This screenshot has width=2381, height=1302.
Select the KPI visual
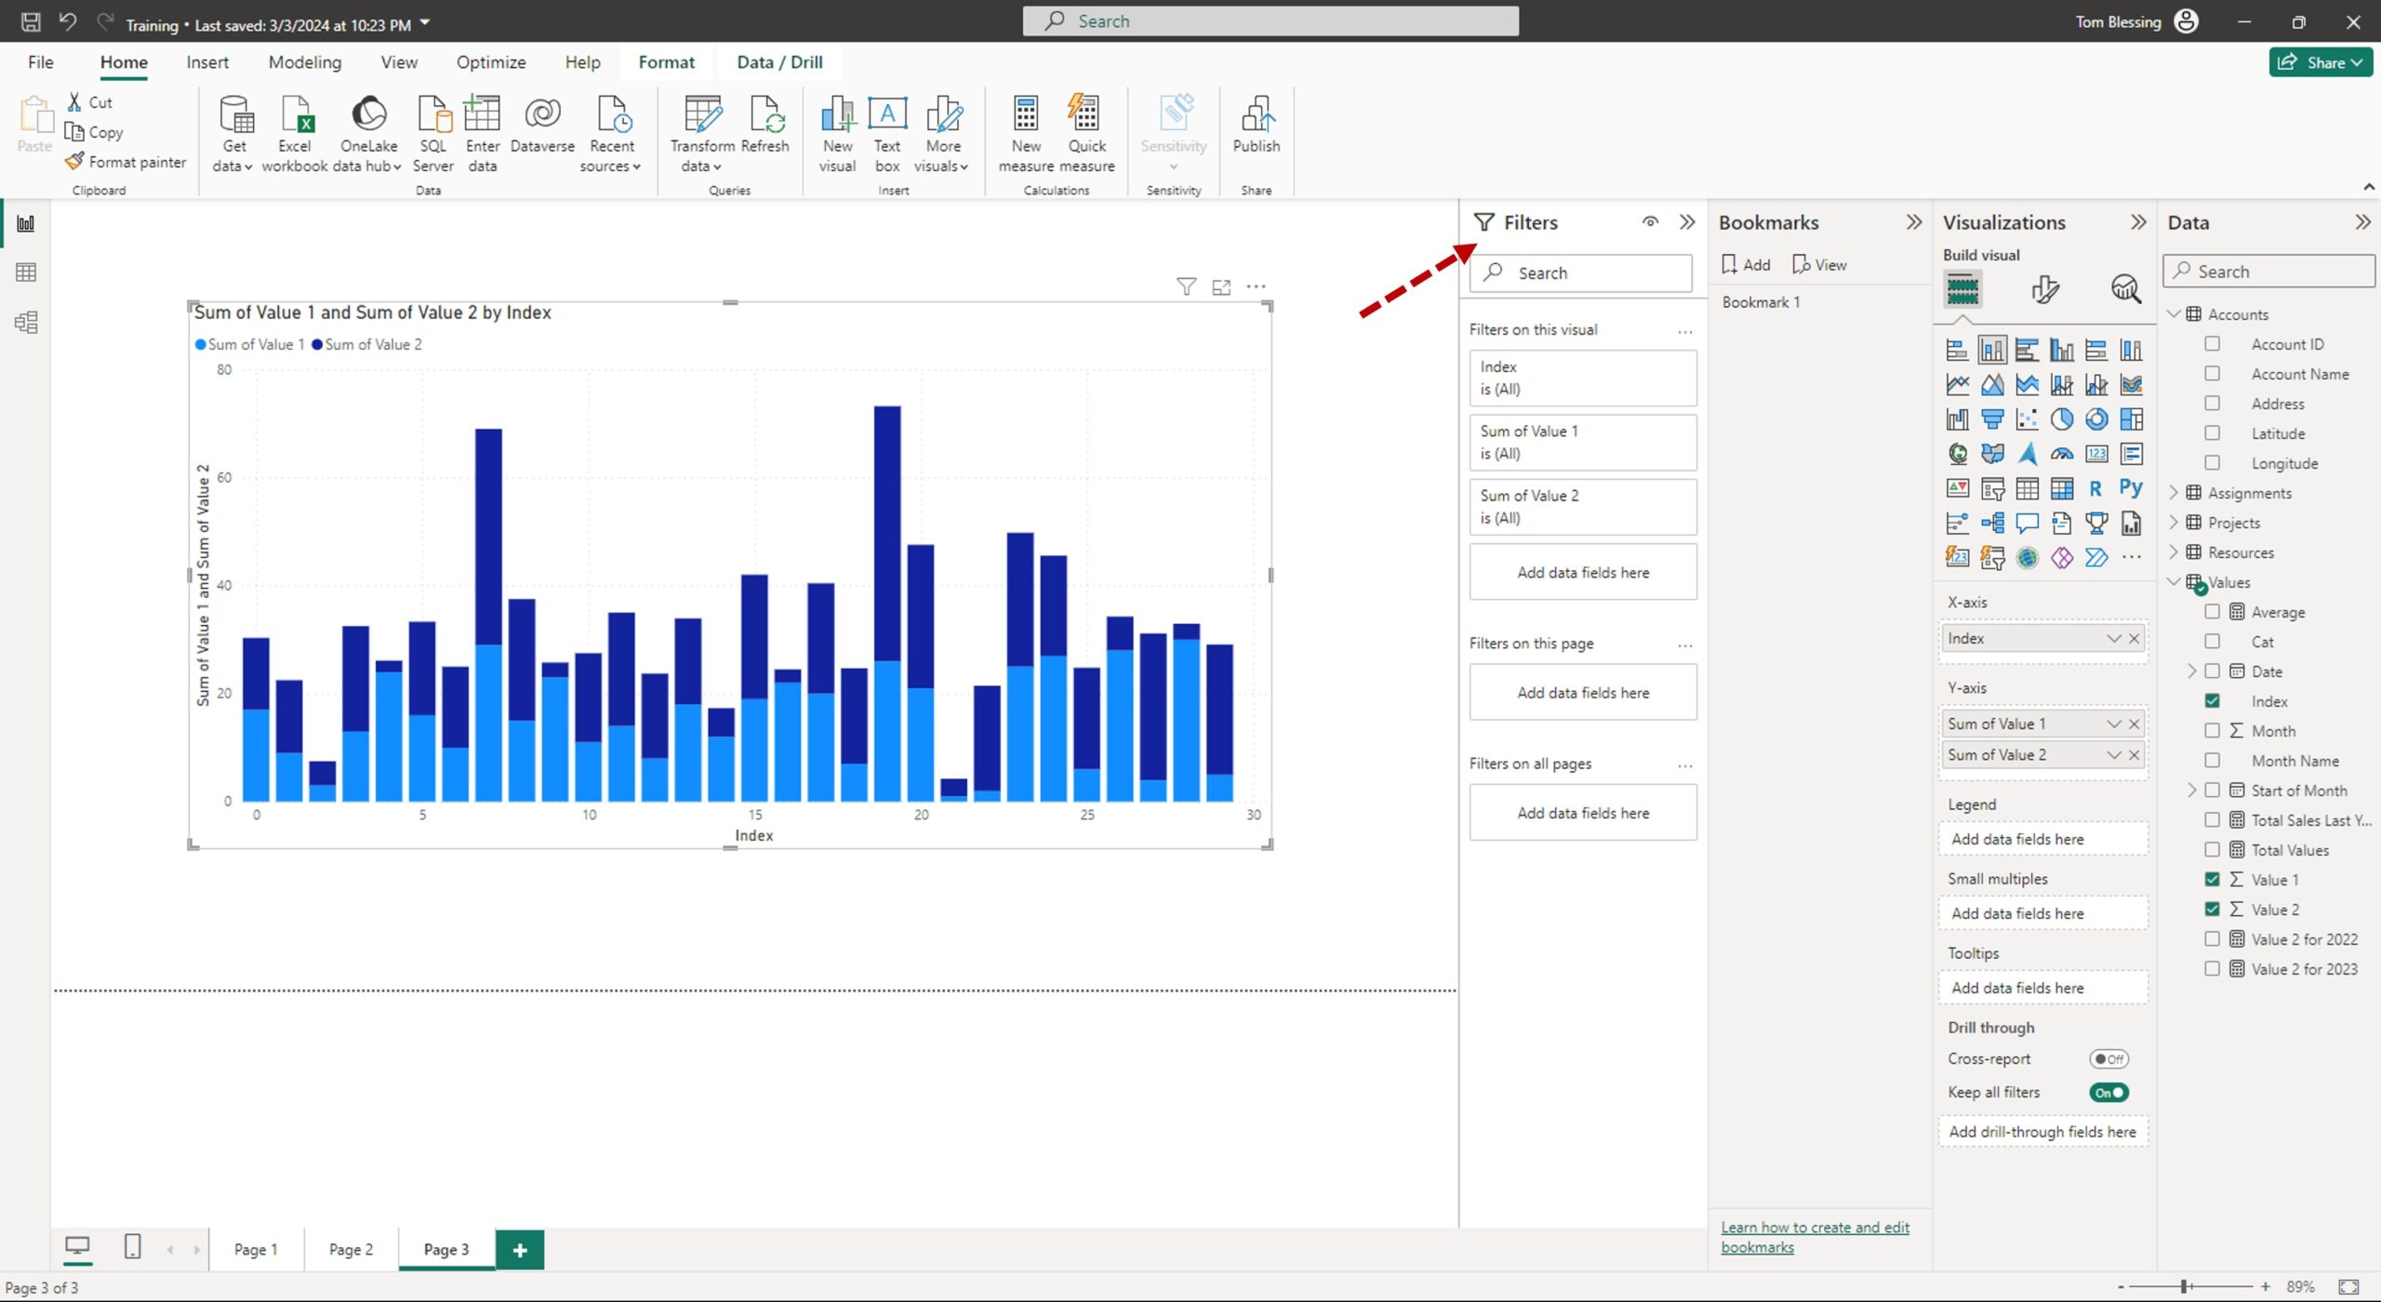(1957, 487)
